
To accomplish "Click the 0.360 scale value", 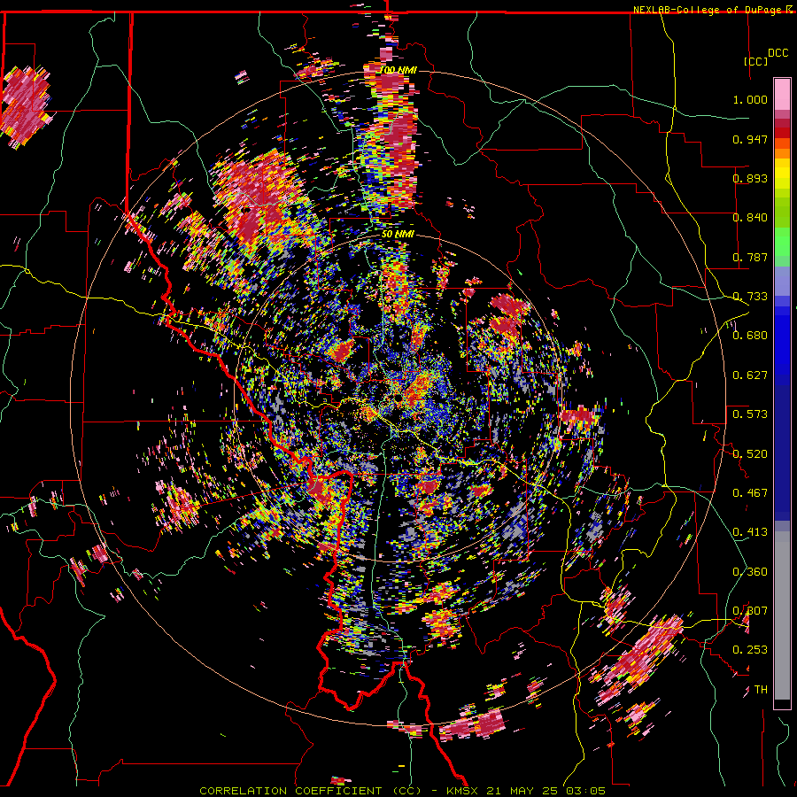I will coord(750,571).
